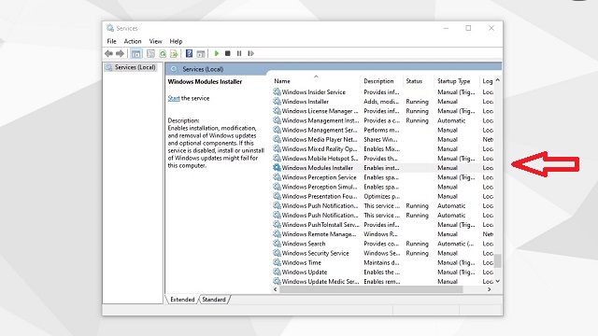Click the Windows Time service name
The width and height of the screenshot is (598, 336).
(x=301, y=262)
